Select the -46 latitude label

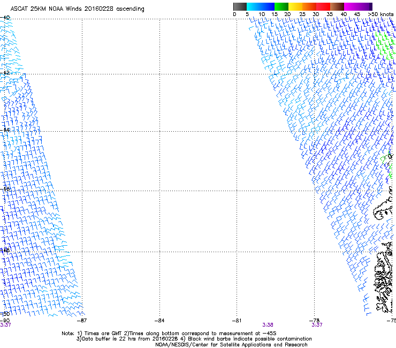5,189
